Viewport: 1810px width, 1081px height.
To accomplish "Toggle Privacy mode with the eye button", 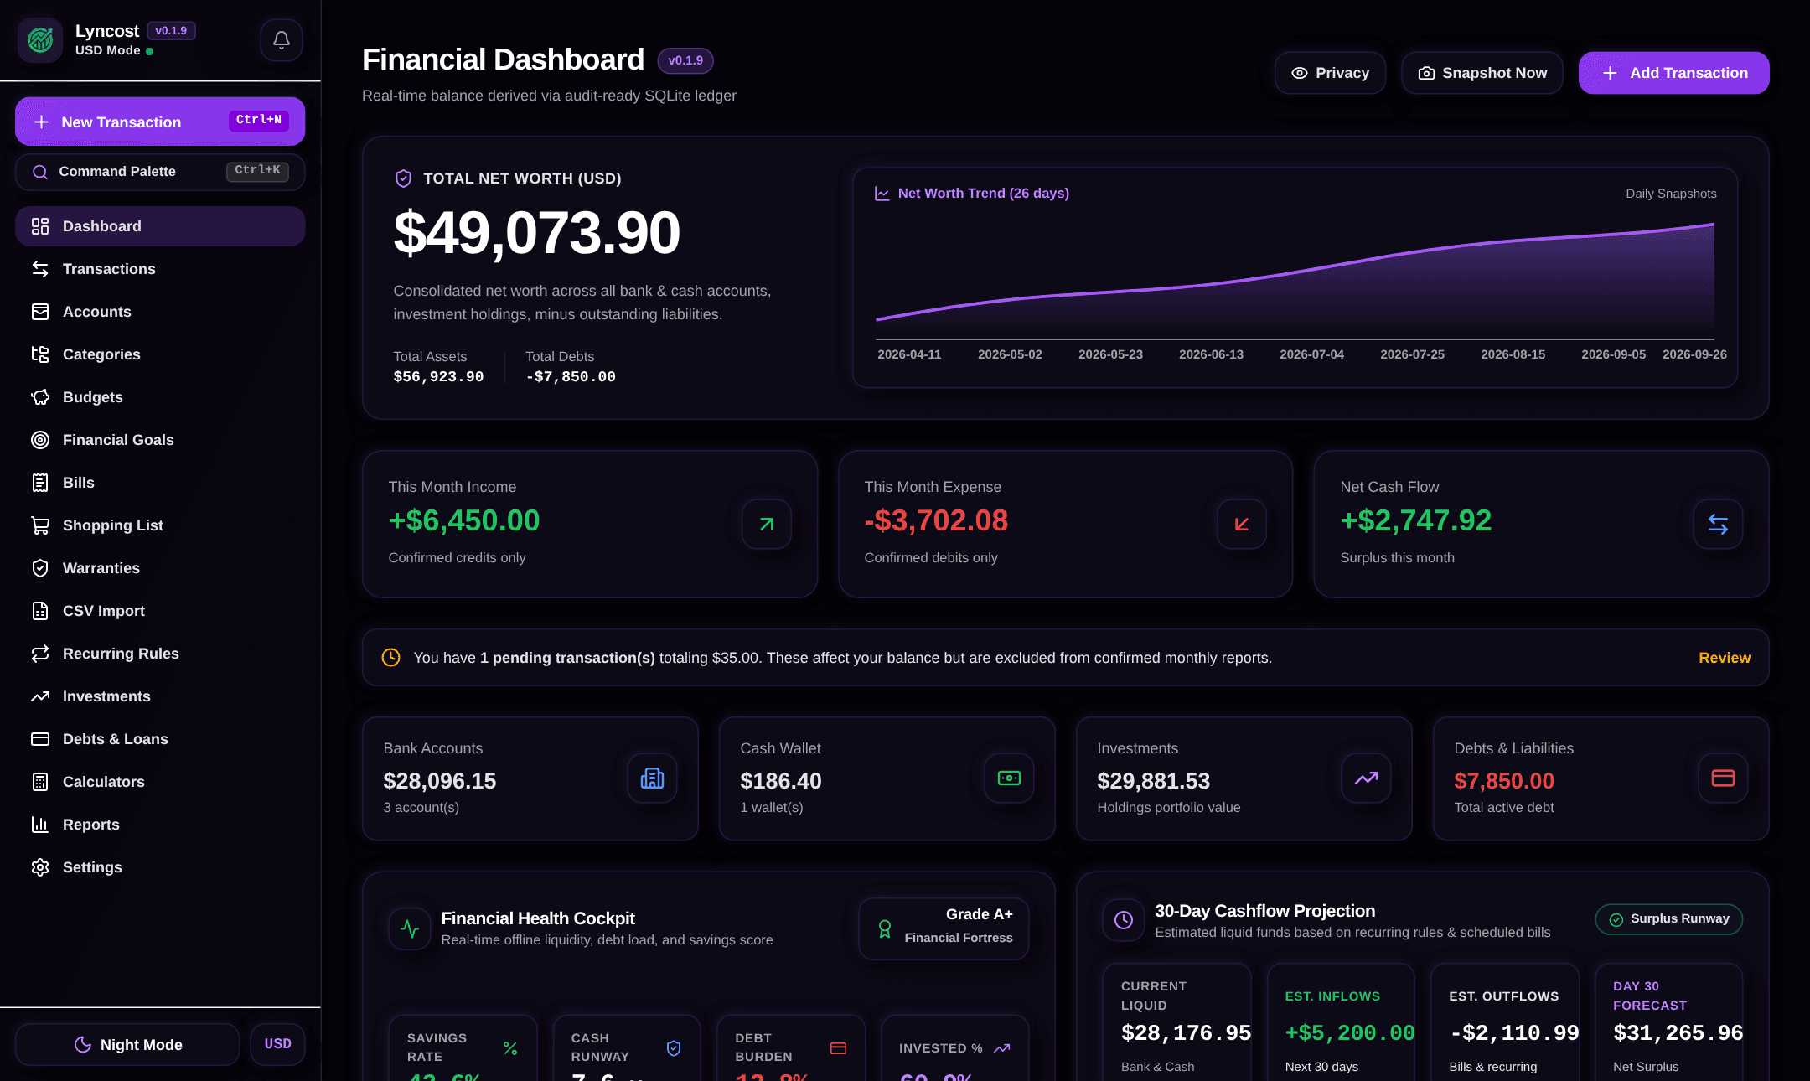I will point(1330,73).
